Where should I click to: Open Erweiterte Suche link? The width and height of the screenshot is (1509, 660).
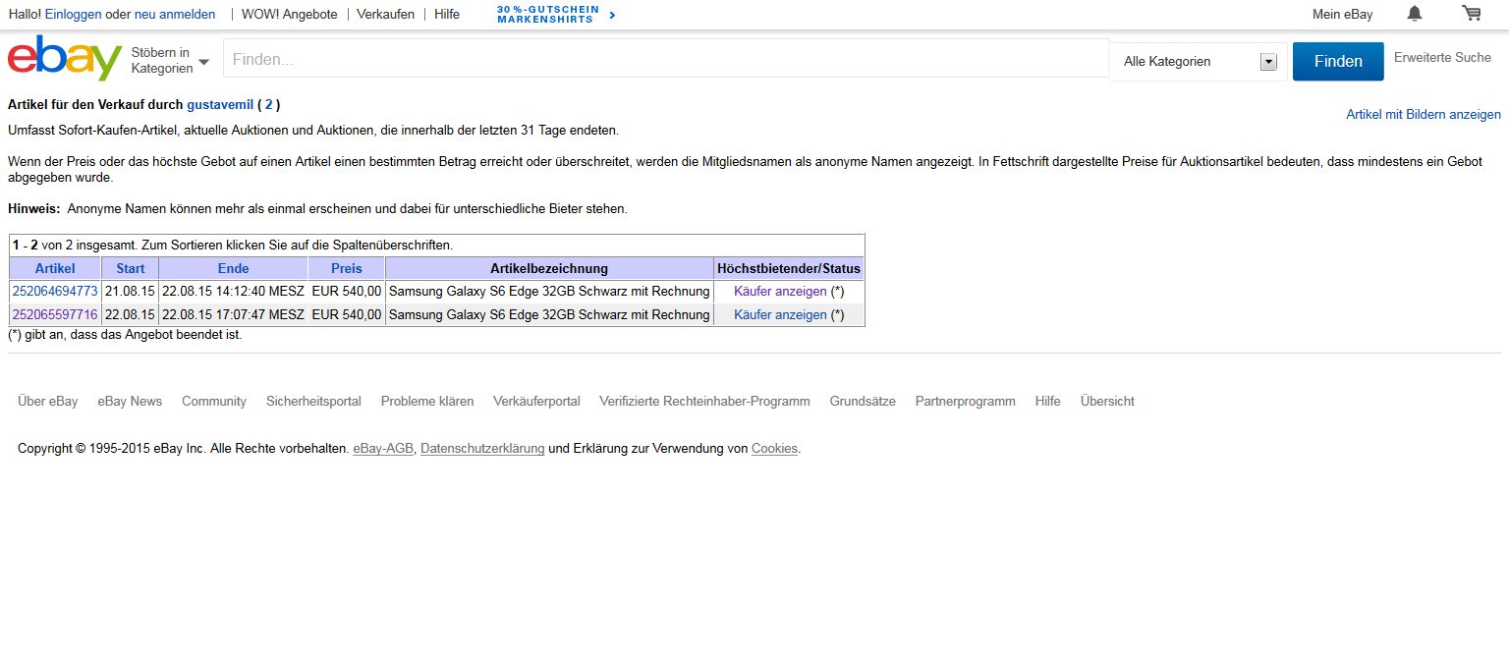pos(1442,58)
